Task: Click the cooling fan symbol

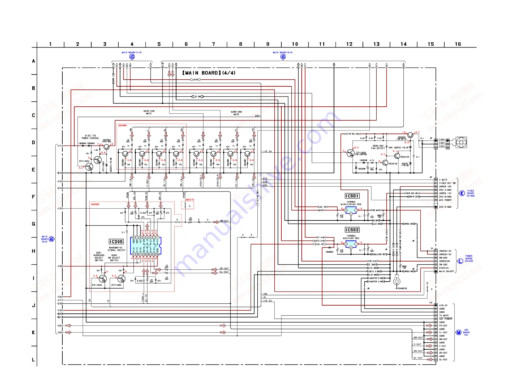Action: pos(461,143)
